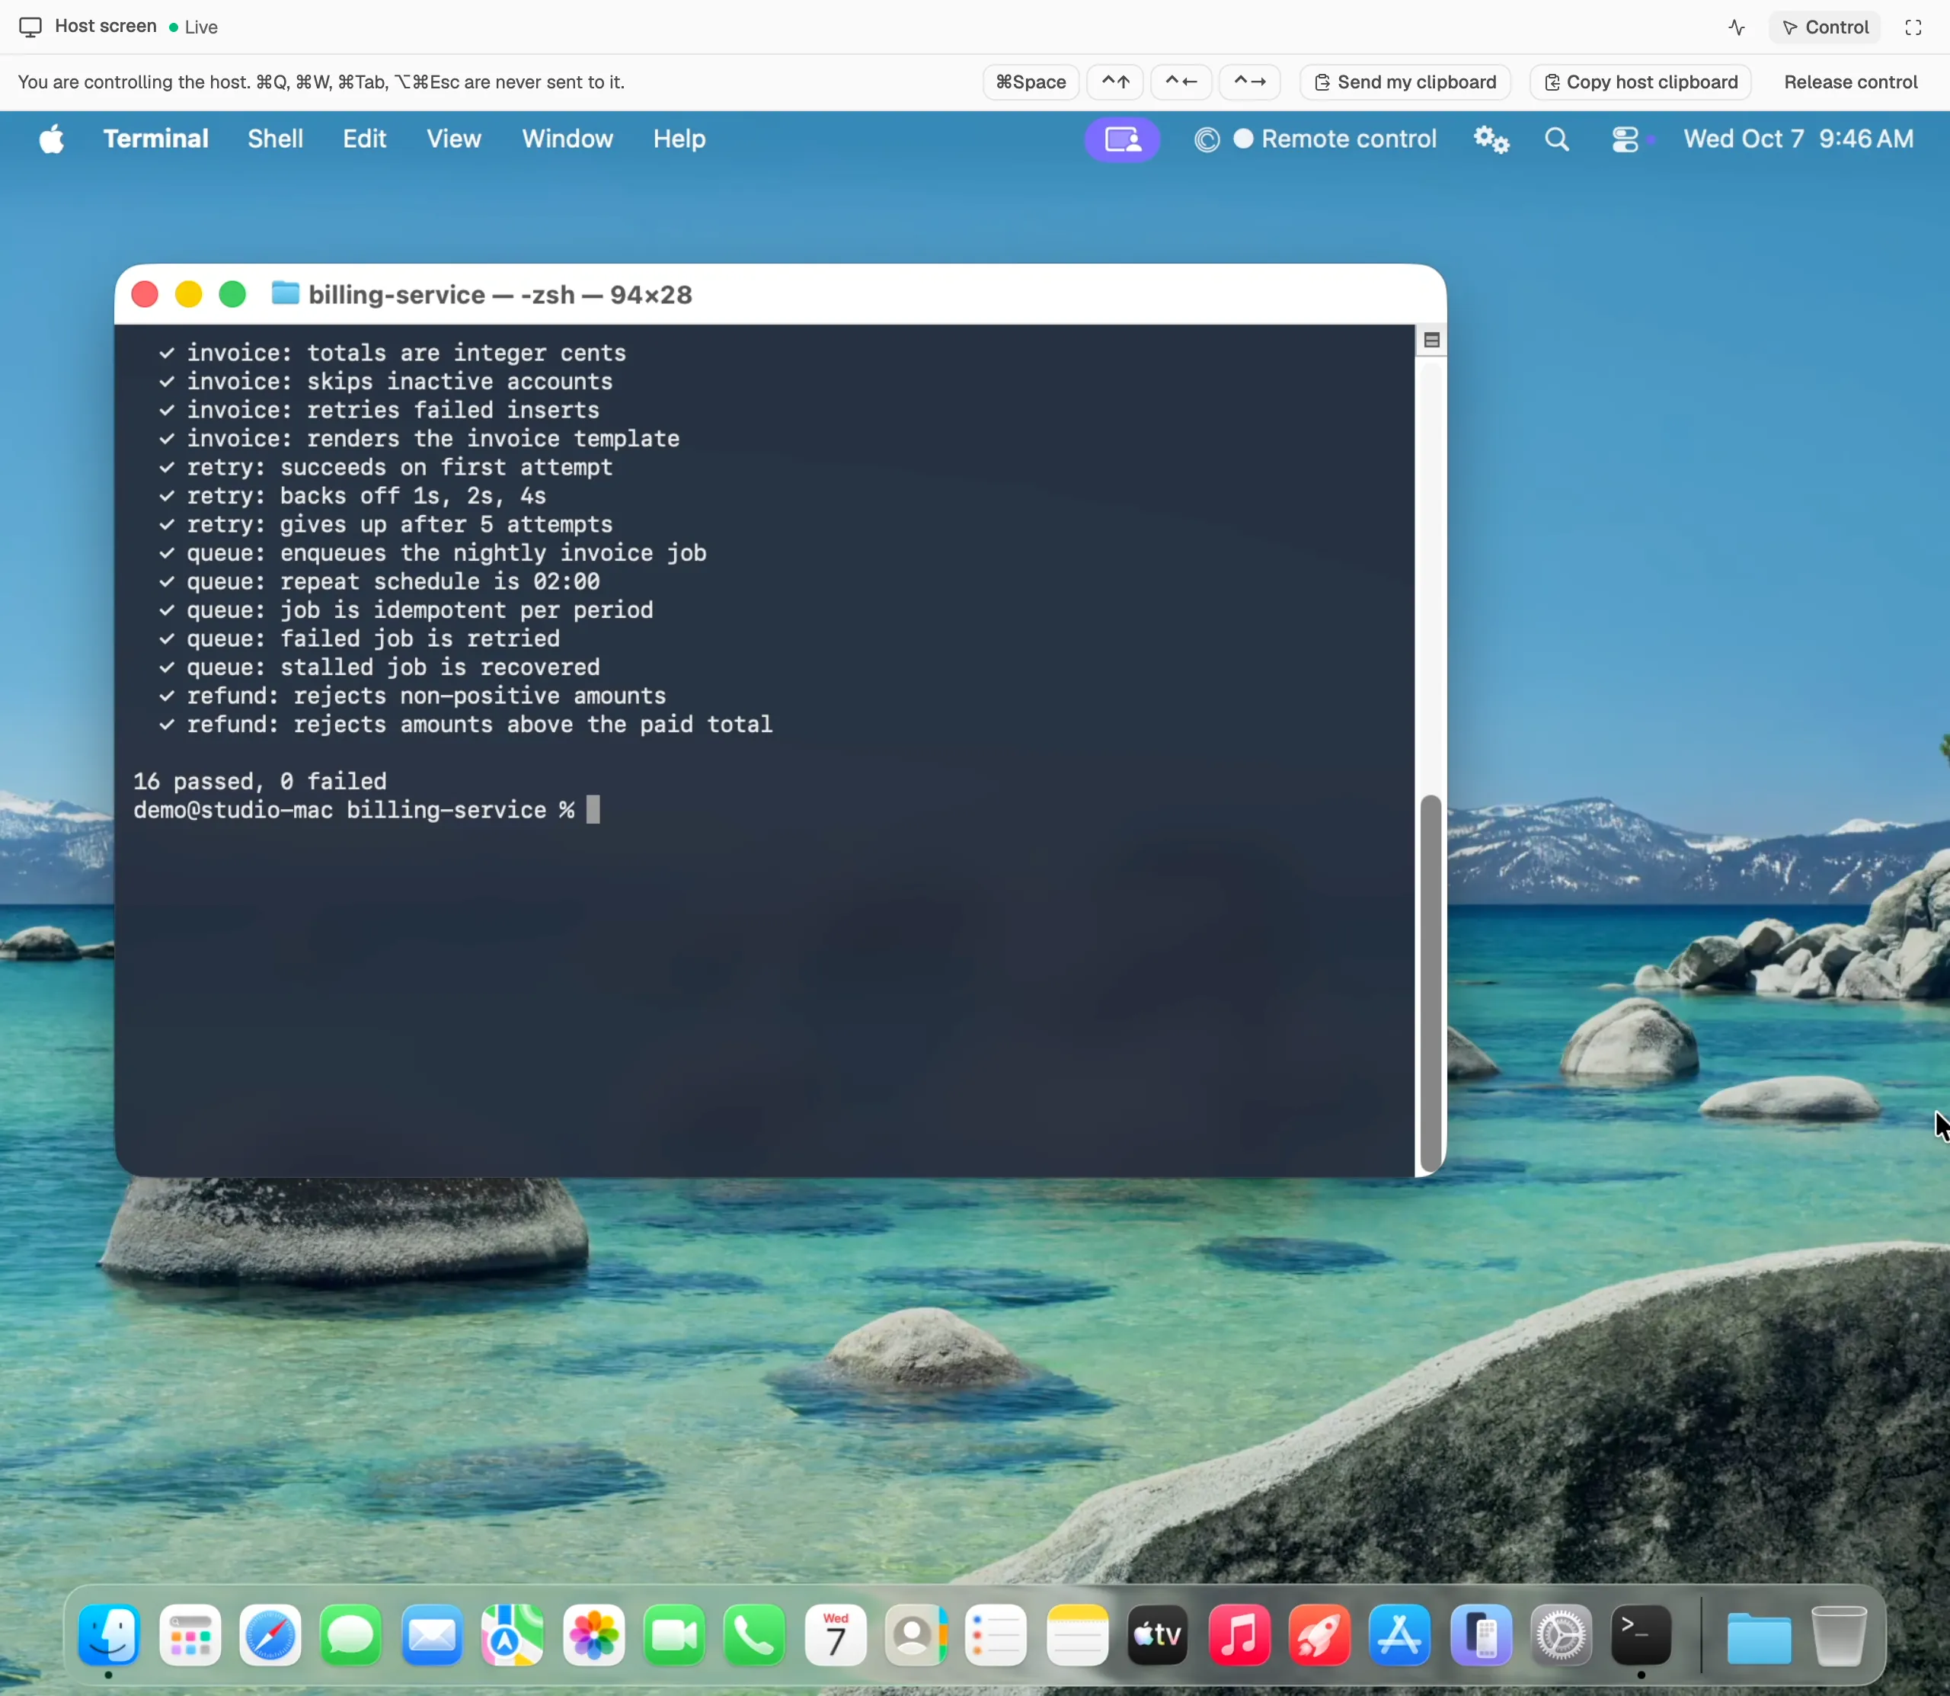Click 'invoice: skips inactive accounts' line
Screen dimensions: 1950x1696
[x=386, y=382]
